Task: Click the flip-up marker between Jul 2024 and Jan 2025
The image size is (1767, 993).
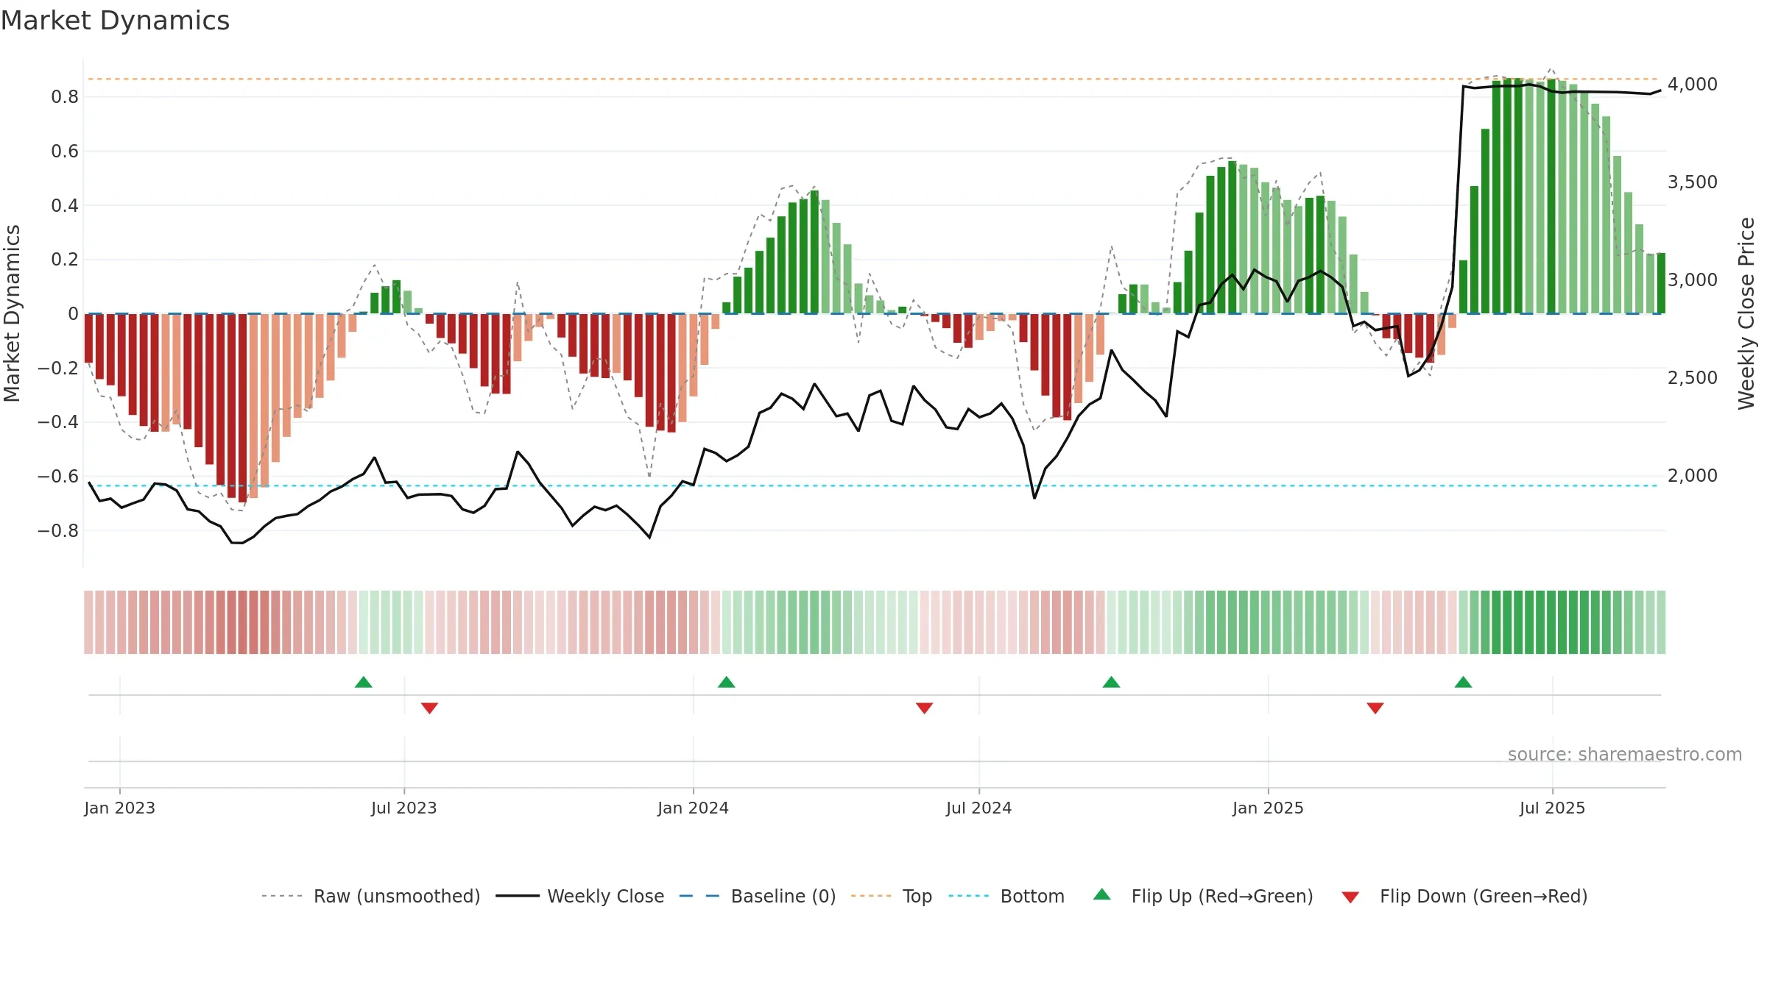Action: click(1112, 682)
